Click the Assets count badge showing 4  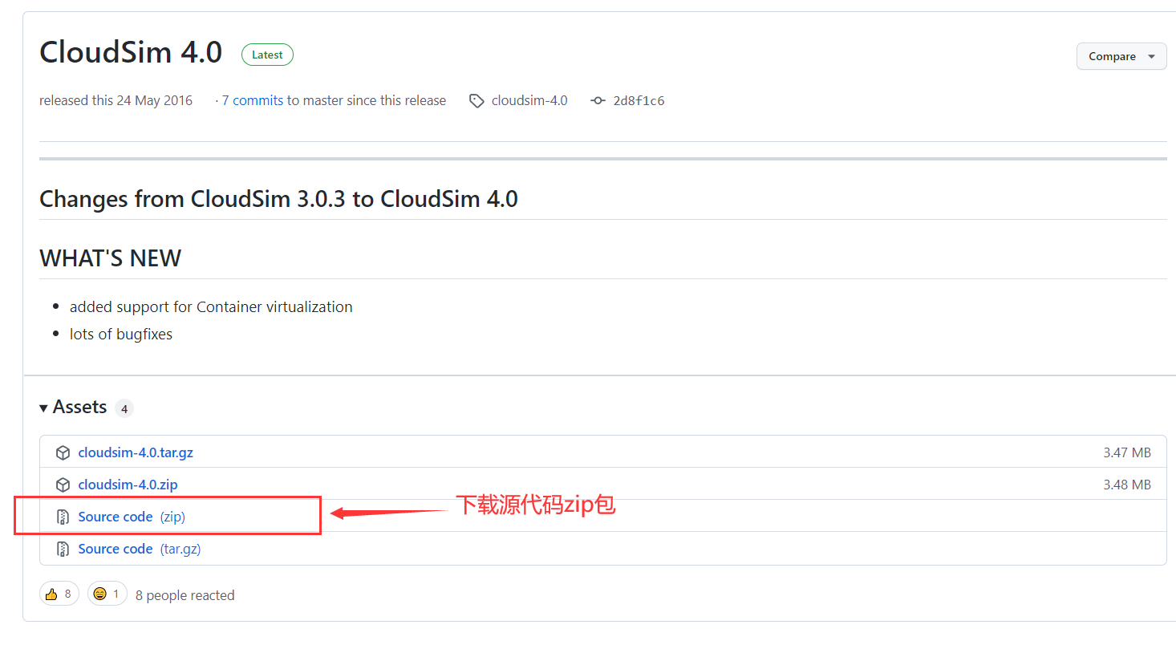pyautogui.click(x=124, y=408)
